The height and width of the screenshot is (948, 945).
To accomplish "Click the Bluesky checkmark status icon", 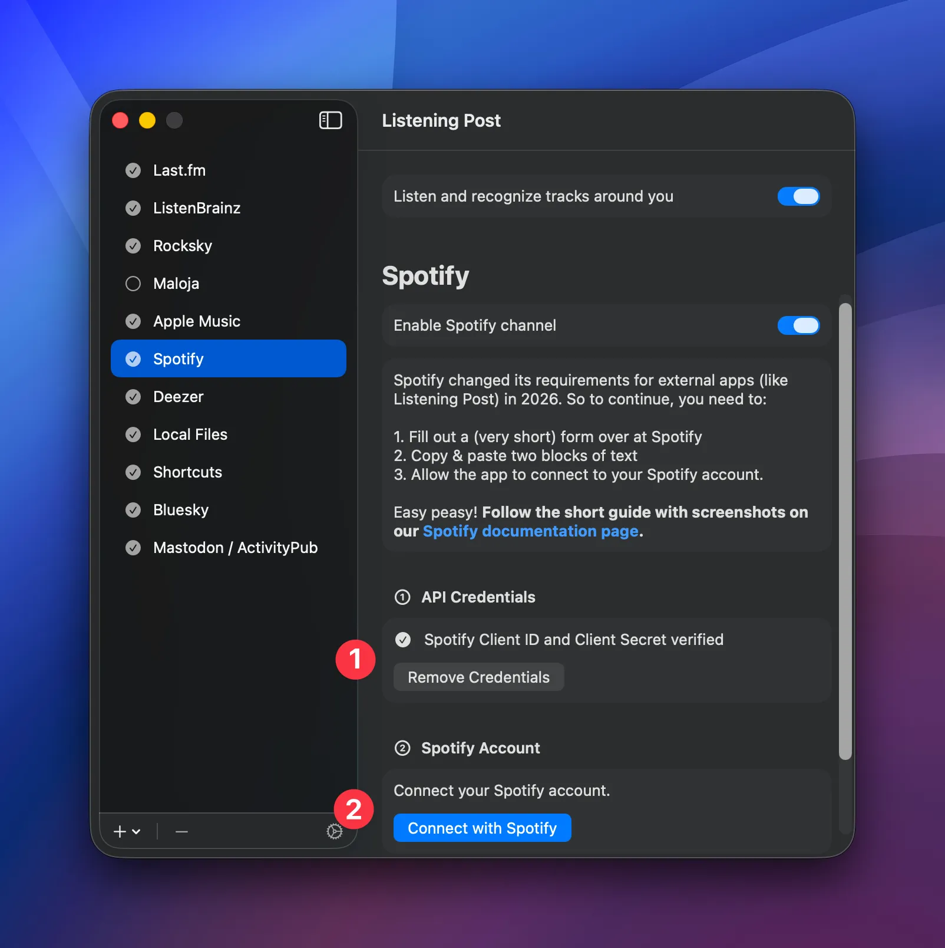I will click(133, 510).
